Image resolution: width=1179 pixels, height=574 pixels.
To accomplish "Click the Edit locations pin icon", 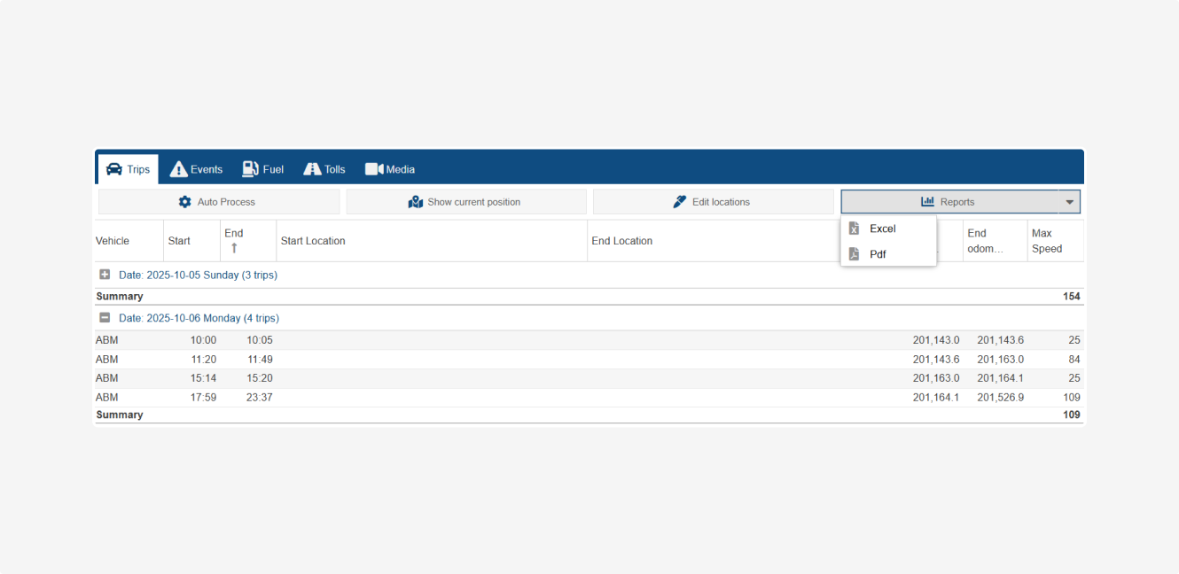I will [680, 202].
